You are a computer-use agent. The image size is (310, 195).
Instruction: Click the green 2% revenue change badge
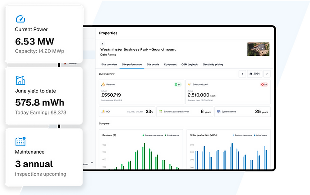pyautogui.click(x=177, y=84)
